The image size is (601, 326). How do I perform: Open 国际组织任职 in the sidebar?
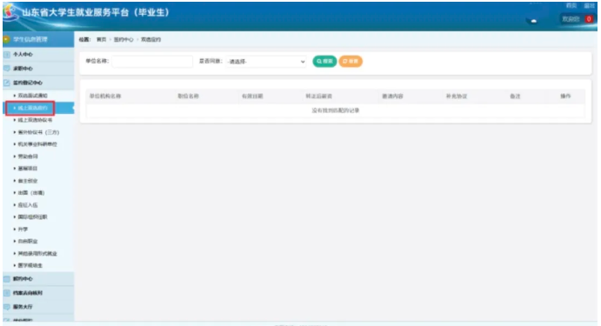(x=32, y=216)
